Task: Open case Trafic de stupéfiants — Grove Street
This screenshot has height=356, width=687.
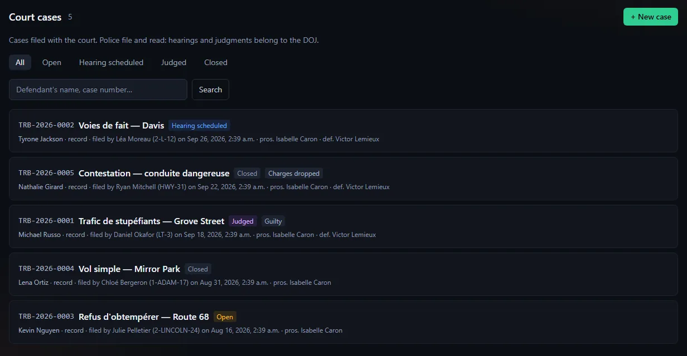Action: point(151,221)
